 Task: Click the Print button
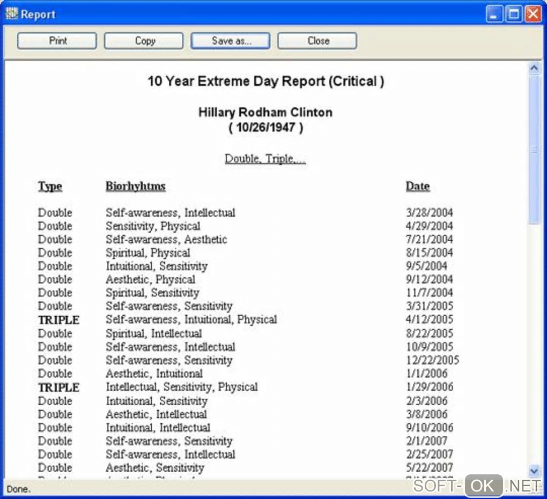tap(57, 41)
